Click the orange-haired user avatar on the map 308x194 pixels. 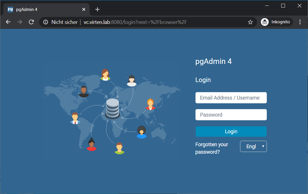(x=151, y=104)
